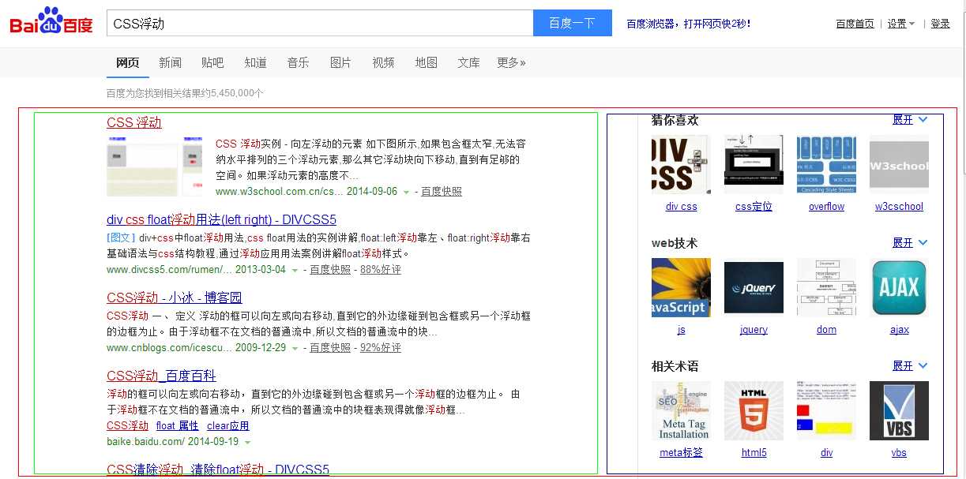Click the dom diagram thumbnail
This screenshot has width=966, height=479.
[x=826, y=287]
